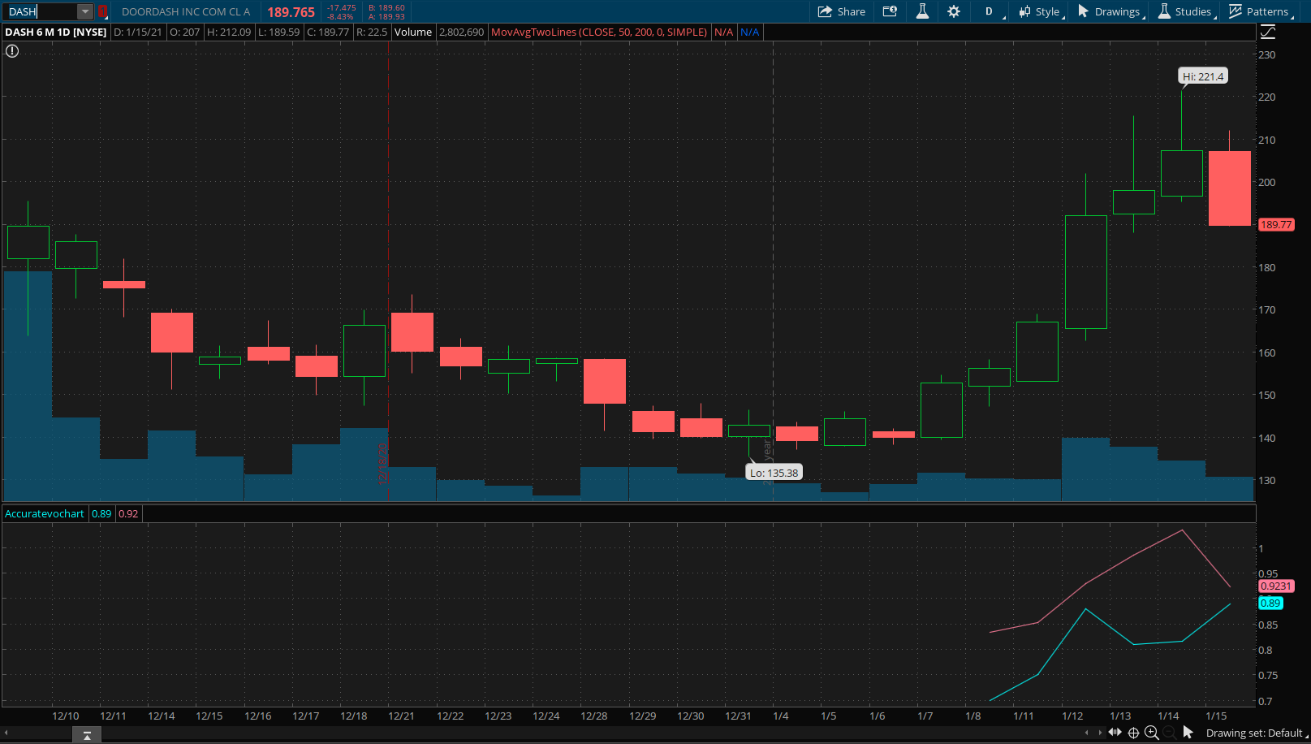Click the pointer cursor tool icon

click(x=1188, y=733)
